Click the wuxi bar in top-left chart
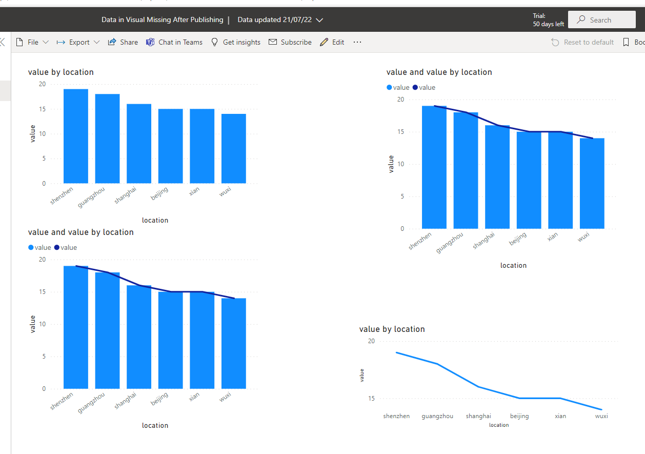The height and width of the screenshot is (454, 645). [x=234, y=148]
